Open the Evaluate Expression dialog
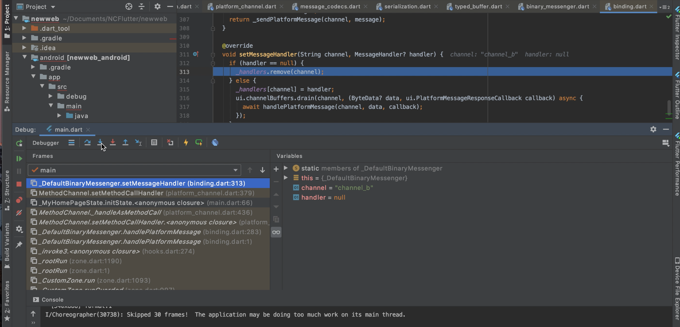 tap(154, 142)
